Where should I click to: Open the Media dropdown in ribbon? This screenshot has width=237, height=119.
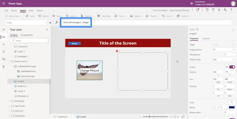136,16
